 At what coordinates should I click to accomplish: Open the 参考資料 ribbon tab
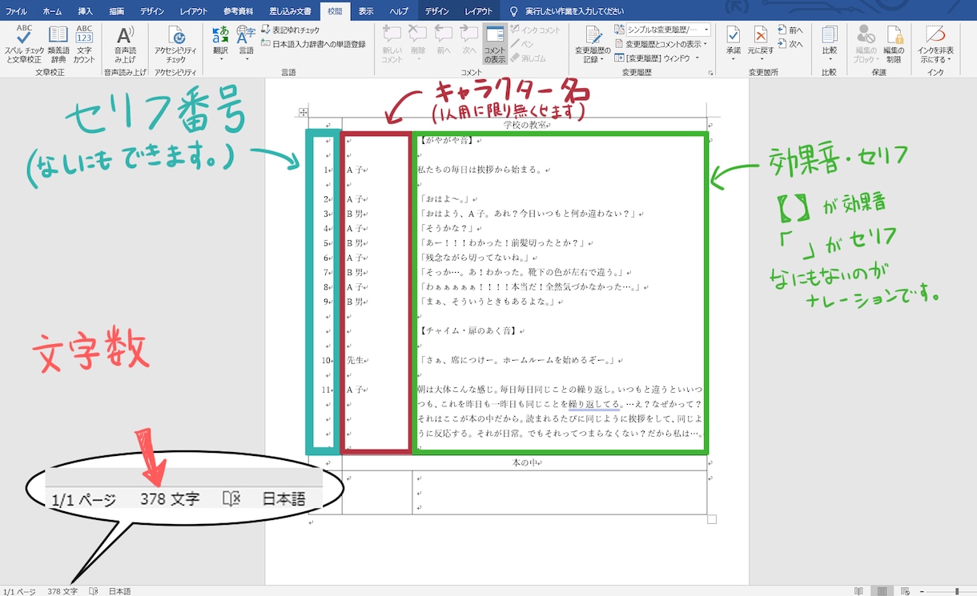(238, 11)
